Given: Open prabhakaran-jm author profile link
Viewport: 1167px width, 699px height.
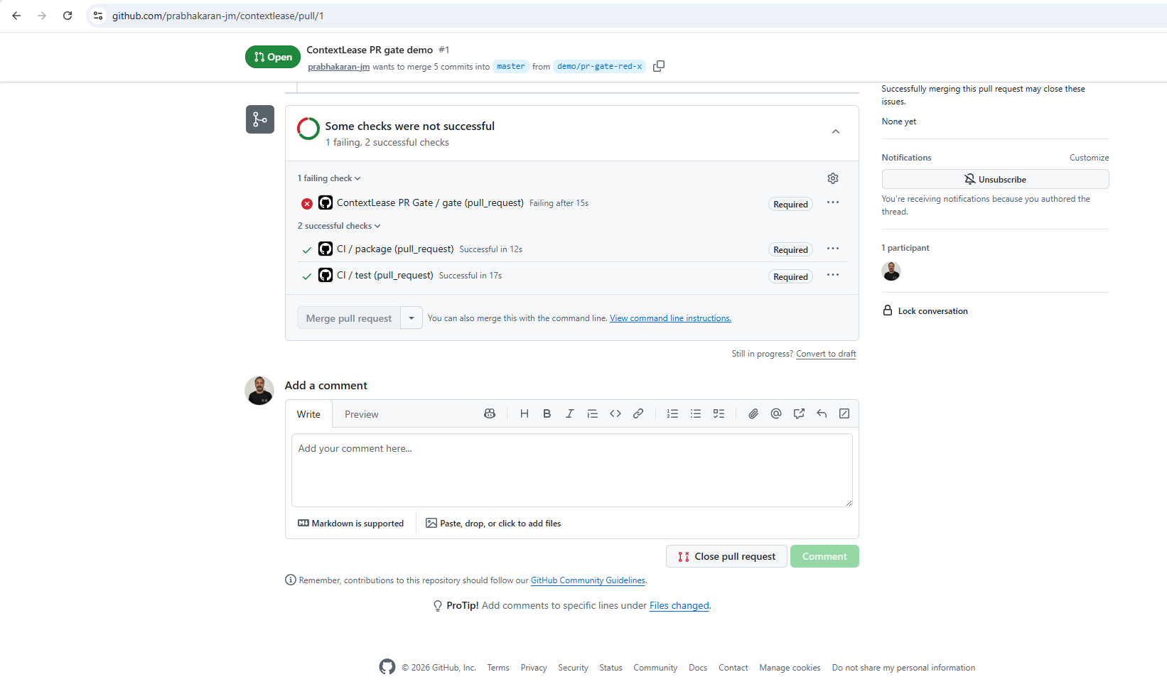Looking at the screenshot, I should [338, 67].
